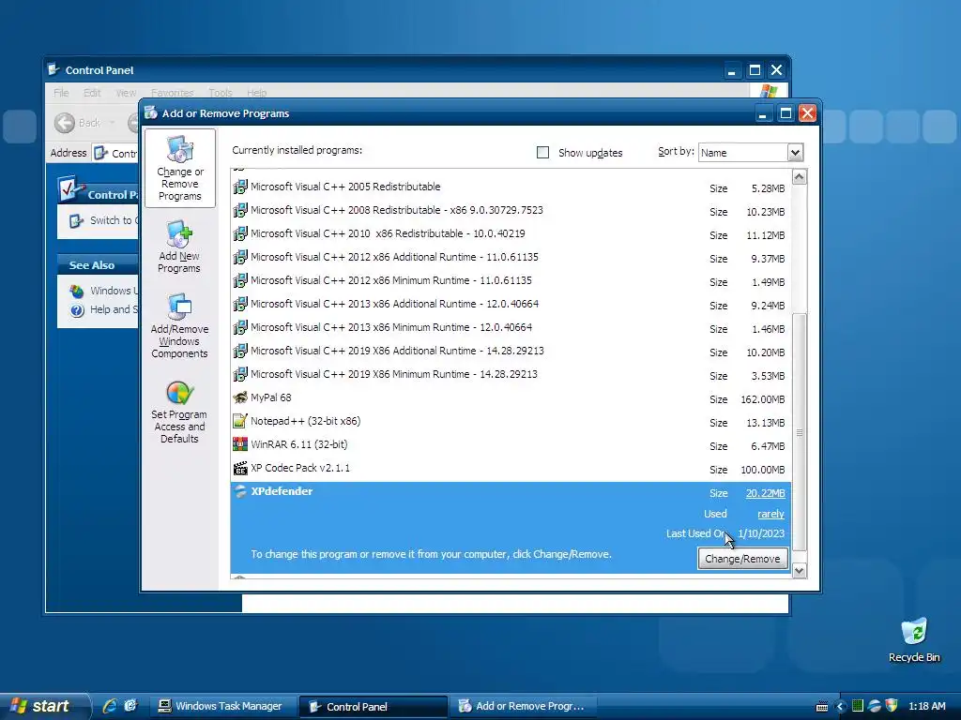Click the on-screen keyboard tray icon
This screenshot has width=961, height=720.
point(822,707)
